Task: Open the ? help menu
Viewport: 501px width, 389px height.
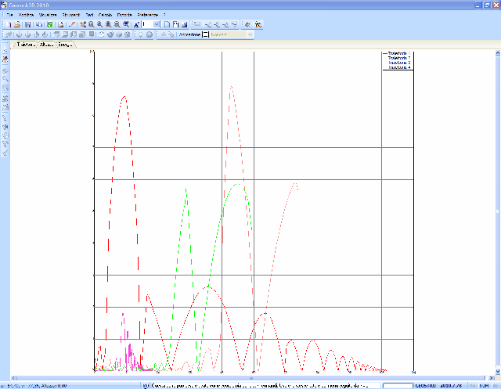Action: [x=164, y=15]
